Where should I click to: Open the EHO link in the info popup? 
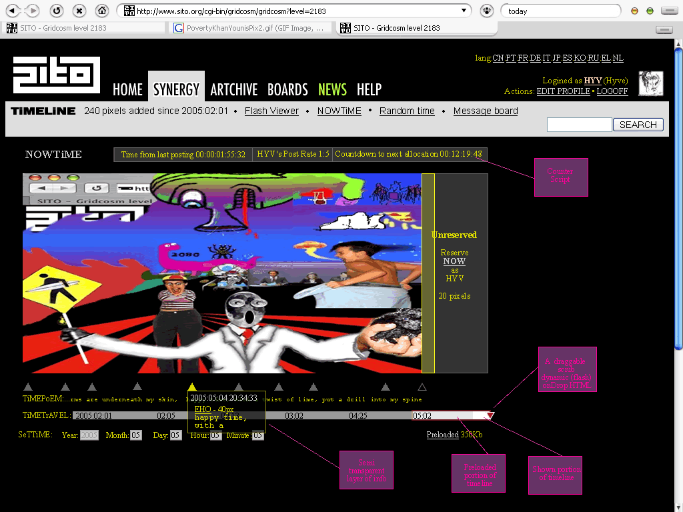point(203,409)
